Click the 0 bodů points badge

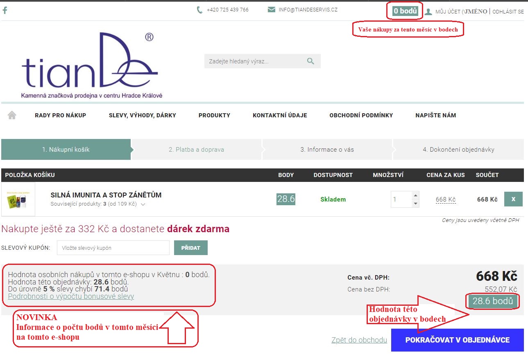coord(405,11)
